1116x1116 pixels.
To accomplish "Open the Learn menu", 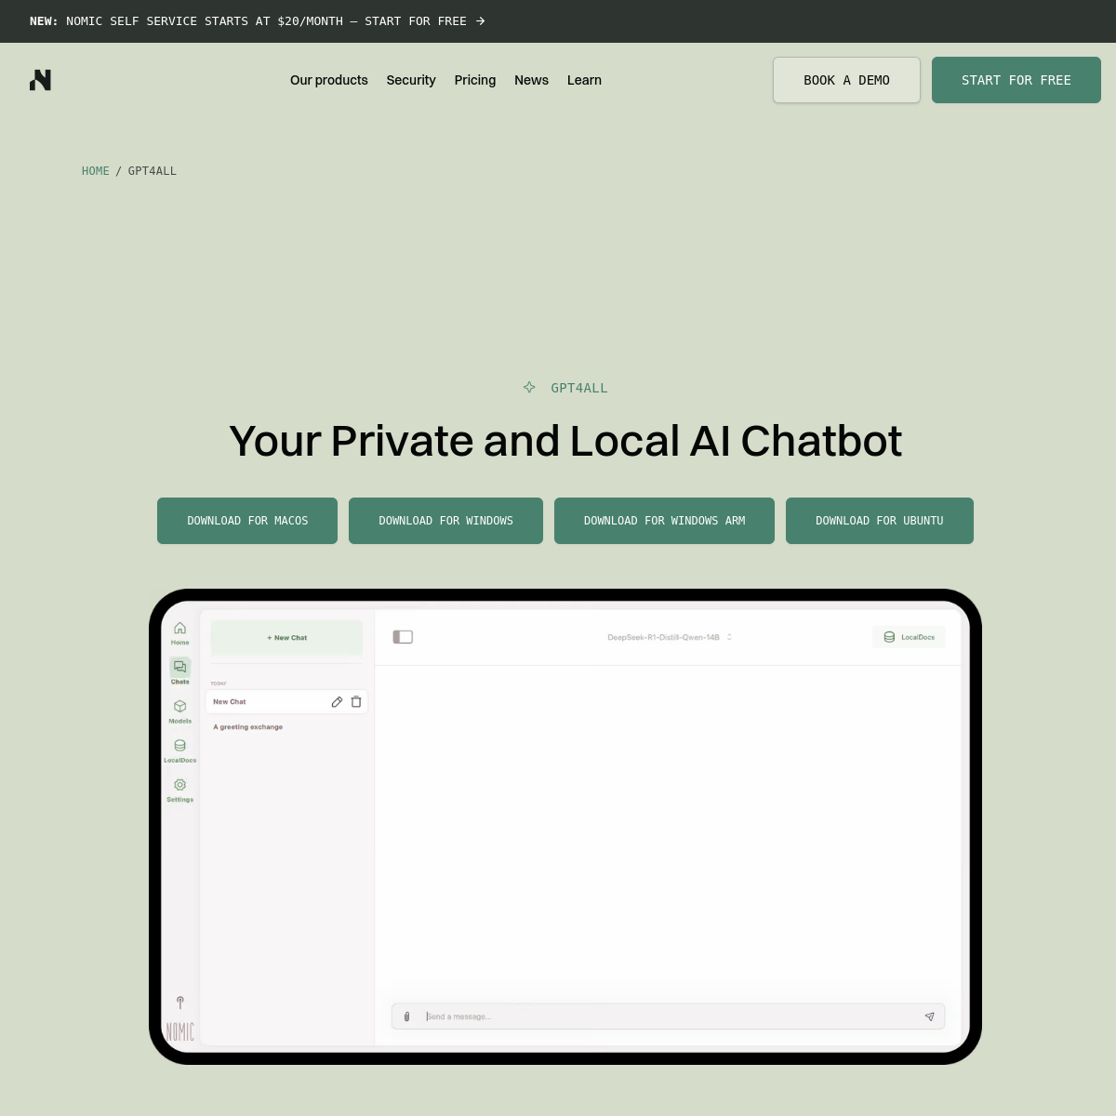I will pyautogui.click(x=584, y=80).
